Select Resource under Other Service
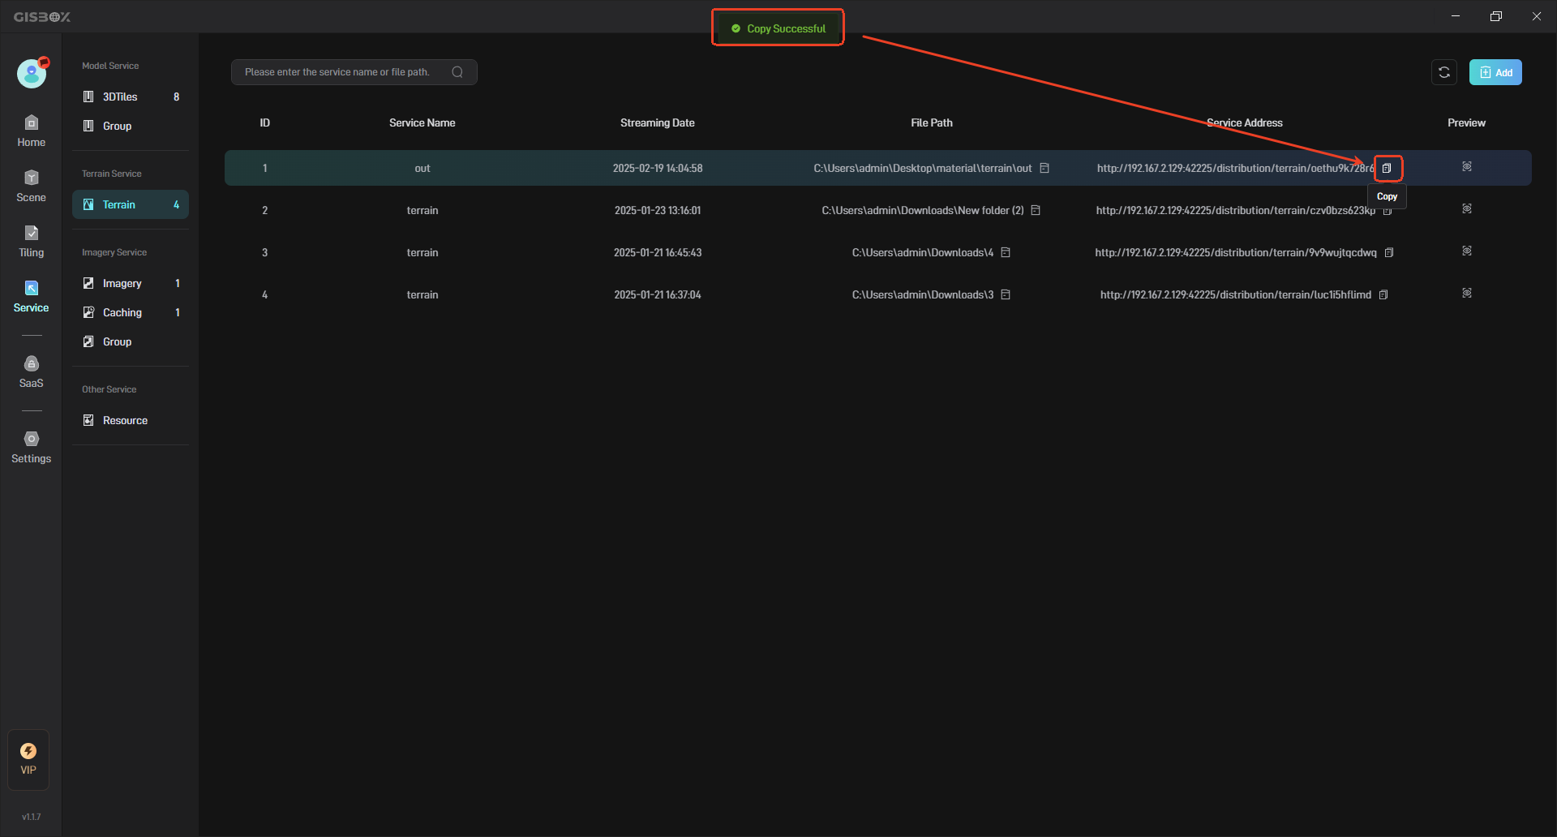The height and width of the screenshot is (837, 1557). pos(125,420)
